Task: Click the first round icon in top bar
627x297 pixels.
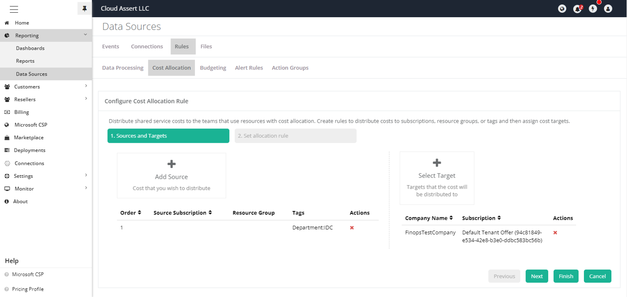Action: 562,9
